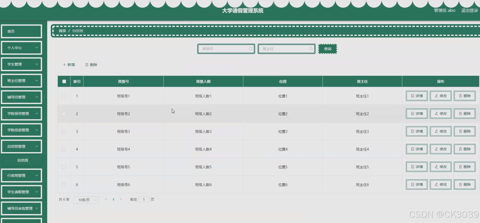Click cell 班主任3
This screenshot has height=223, width=480.
[x=362, y=132]
